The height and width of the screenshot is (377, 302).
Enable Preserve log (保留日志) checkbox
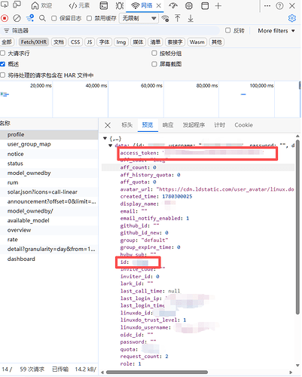(x=53, y=18)
